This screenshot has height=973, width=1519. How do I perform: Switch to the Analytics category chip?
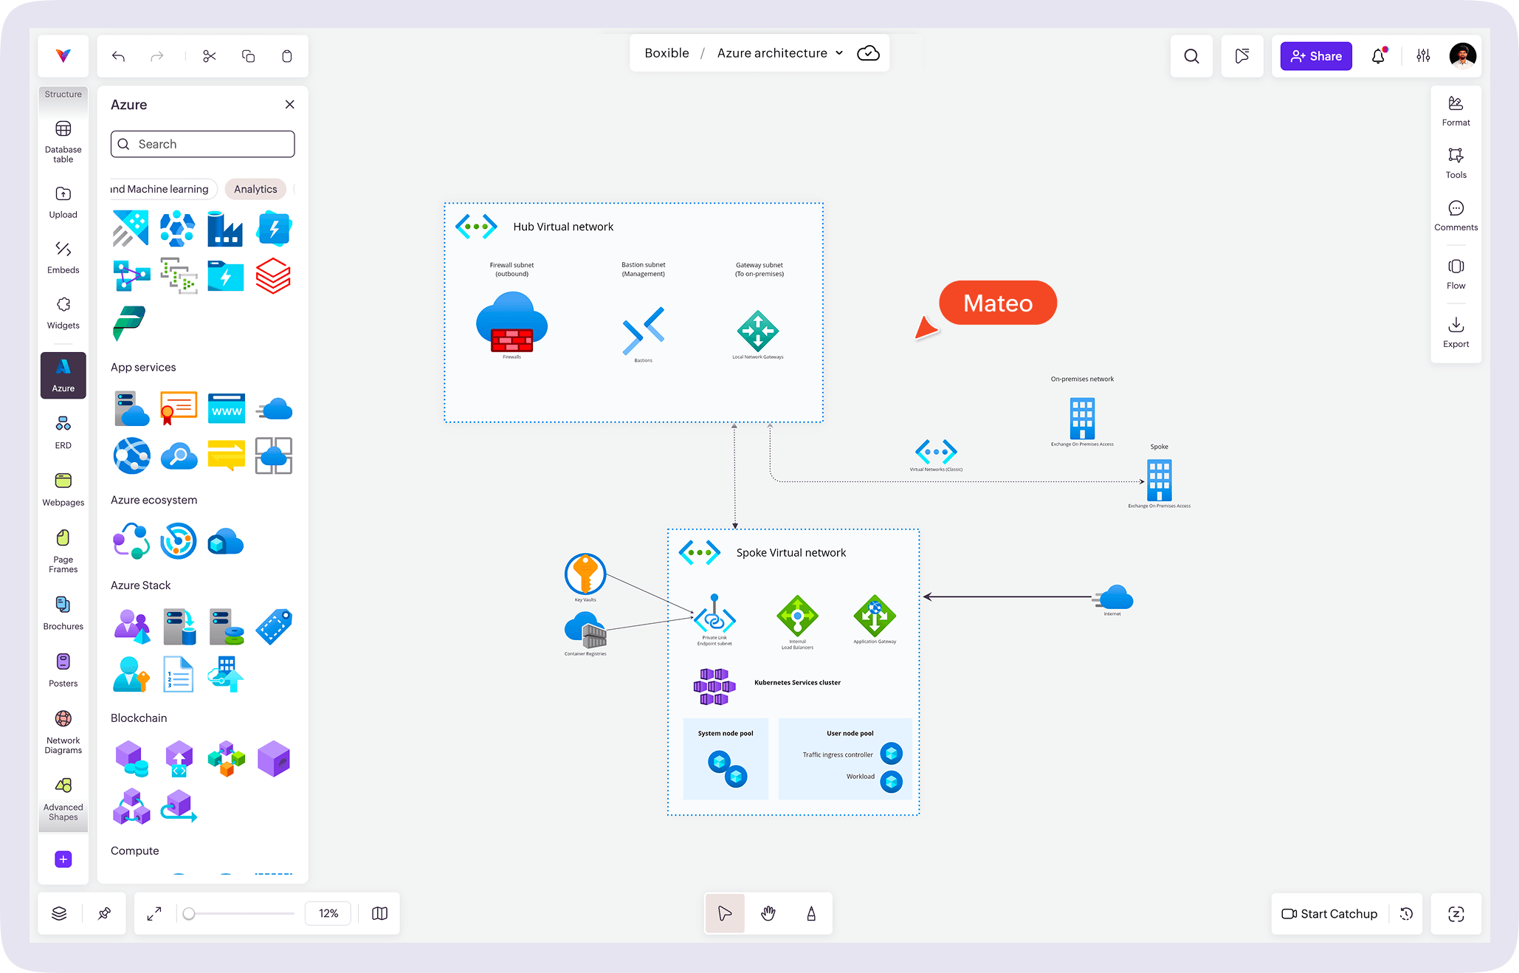click(x=255, y=189)
